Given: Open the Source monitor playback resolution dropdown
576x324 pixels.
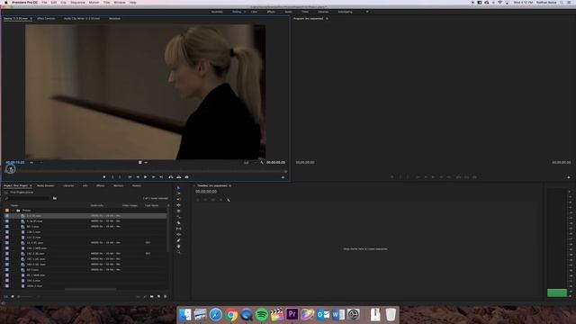Looking at the screenshot, I should [250, 162].
